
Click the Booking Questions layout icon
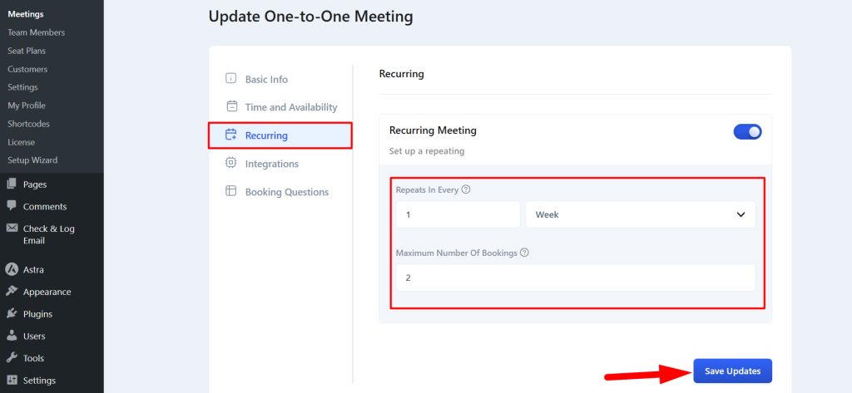[231, 191]
